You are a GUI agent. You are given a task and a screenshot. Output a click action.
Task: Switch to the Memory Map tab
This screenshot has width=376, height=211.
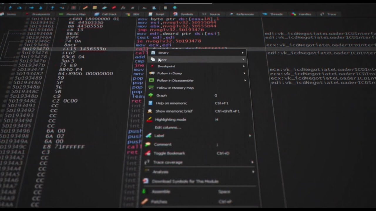pyautogui.click(x=73, y=14)
